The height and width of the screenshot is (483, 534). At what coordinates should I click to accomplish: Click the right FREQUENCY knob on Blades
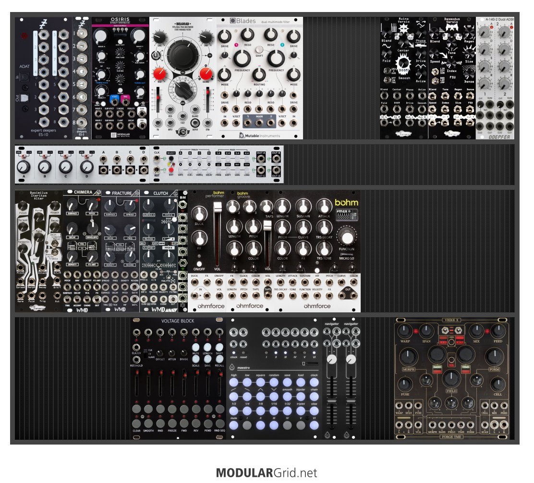[276, 59]
